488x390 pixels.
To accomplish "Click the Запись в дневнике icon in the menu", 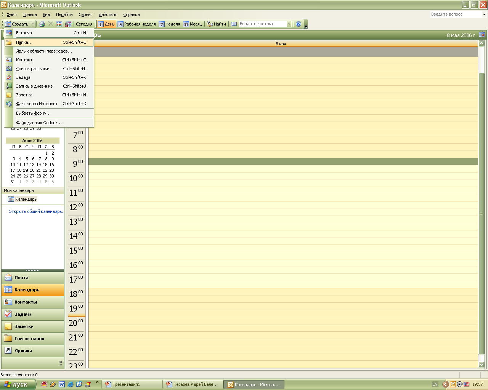I will [9, 86].
